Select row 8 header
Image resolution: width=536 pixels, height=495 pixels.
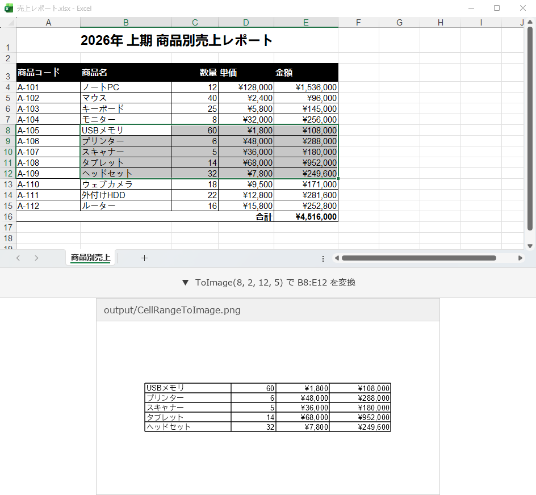(8, 130)
